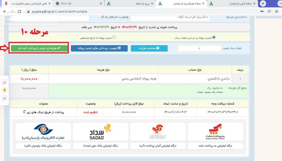Screen dimensions: 282x161
Task: Close the 'سامانه خودکاربری کارشناسان' tab
Action: click(203, 4)
